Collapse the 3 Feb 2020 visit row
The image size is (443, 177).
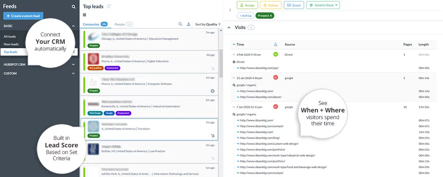pyautogui.click(x=234, y=54)
